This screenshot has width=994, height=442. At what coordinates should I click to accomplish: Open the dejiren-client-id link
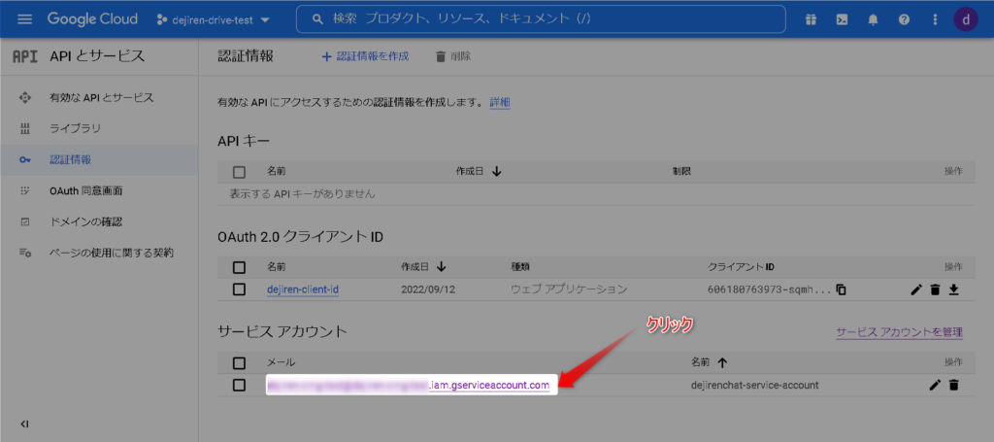303,289
